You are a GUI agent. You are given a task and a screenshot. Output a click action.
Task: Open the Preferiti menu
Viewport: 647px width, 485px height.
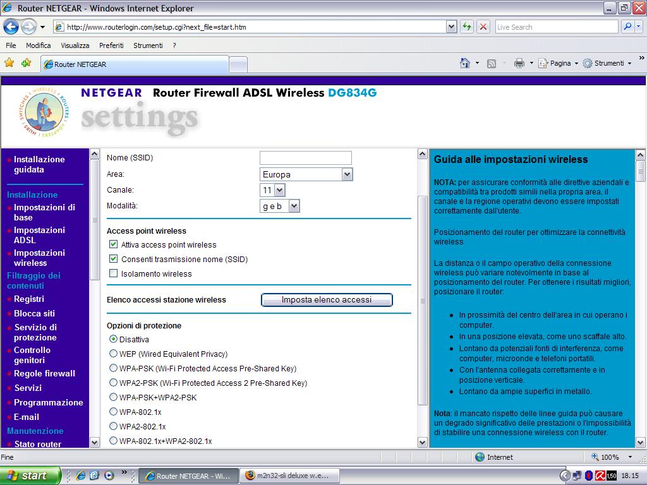tap(111, 45)
